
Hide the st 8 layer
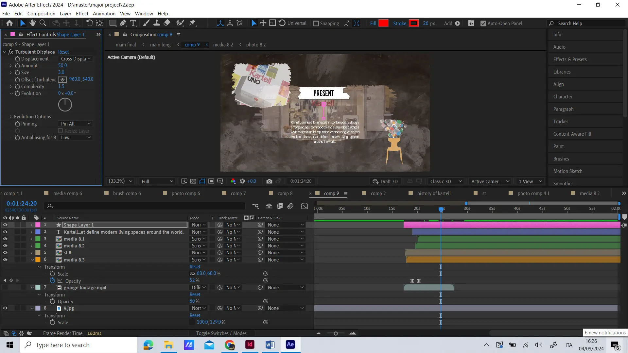[5, 253]
